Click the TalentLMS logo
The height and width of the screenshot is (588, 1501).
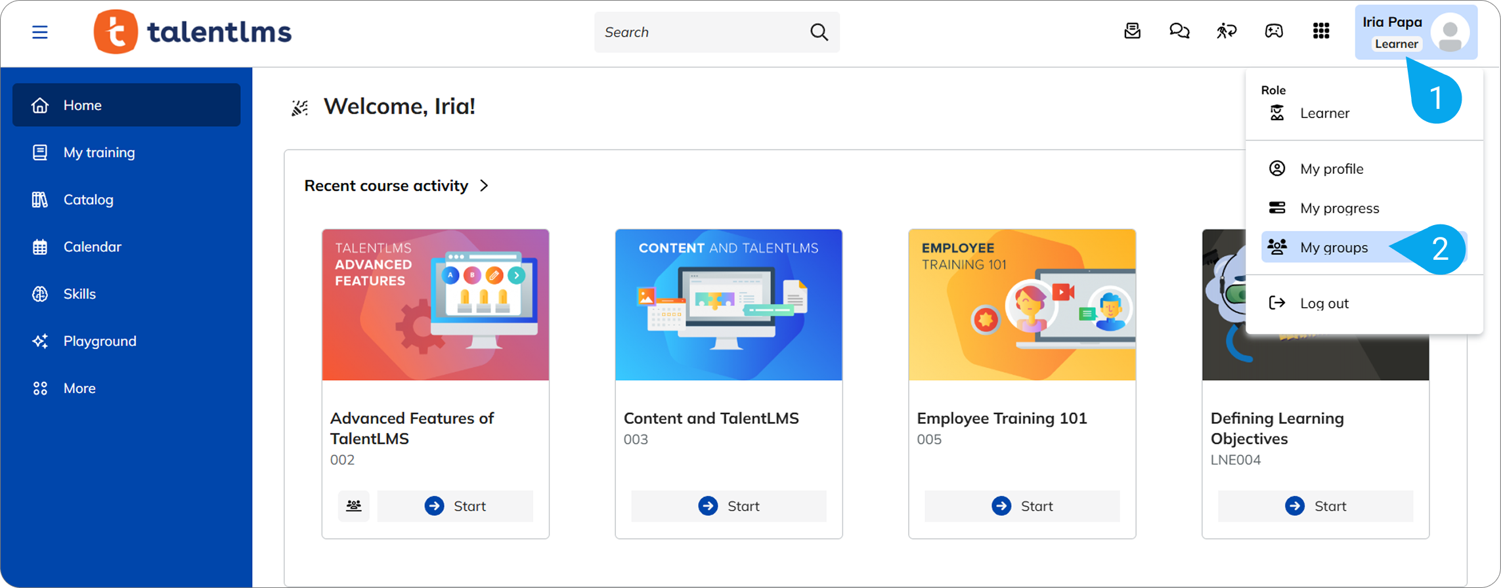tap(193, 31)
